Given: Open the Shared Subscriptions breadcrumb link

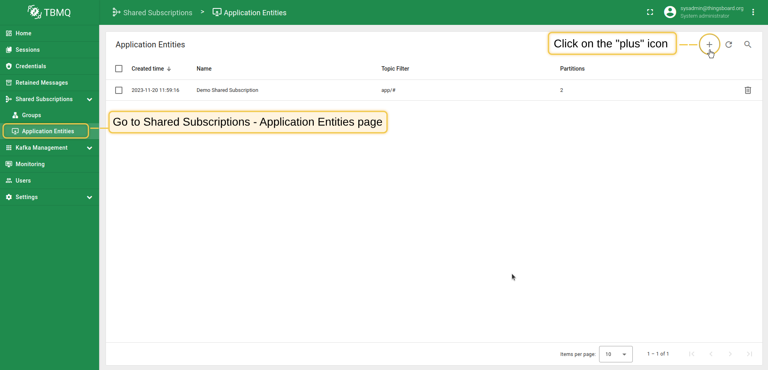Looking at the screenshot, I should tap(157, 12).
